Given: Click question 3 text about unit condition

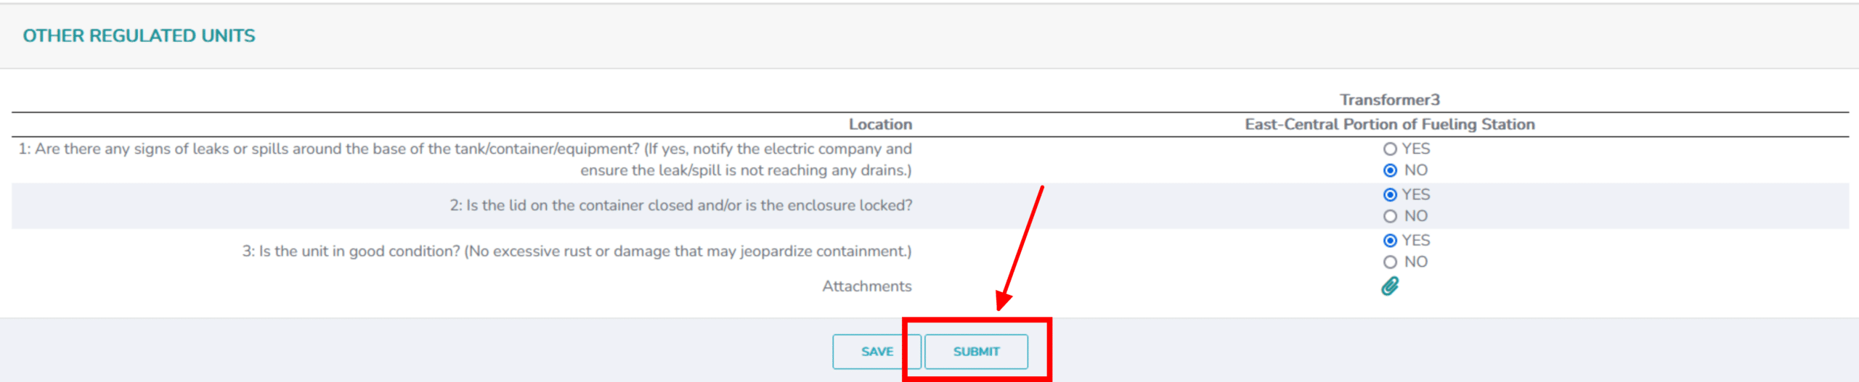Looking at the screenshot, I should pyautogui.click(x=577, y=252).
